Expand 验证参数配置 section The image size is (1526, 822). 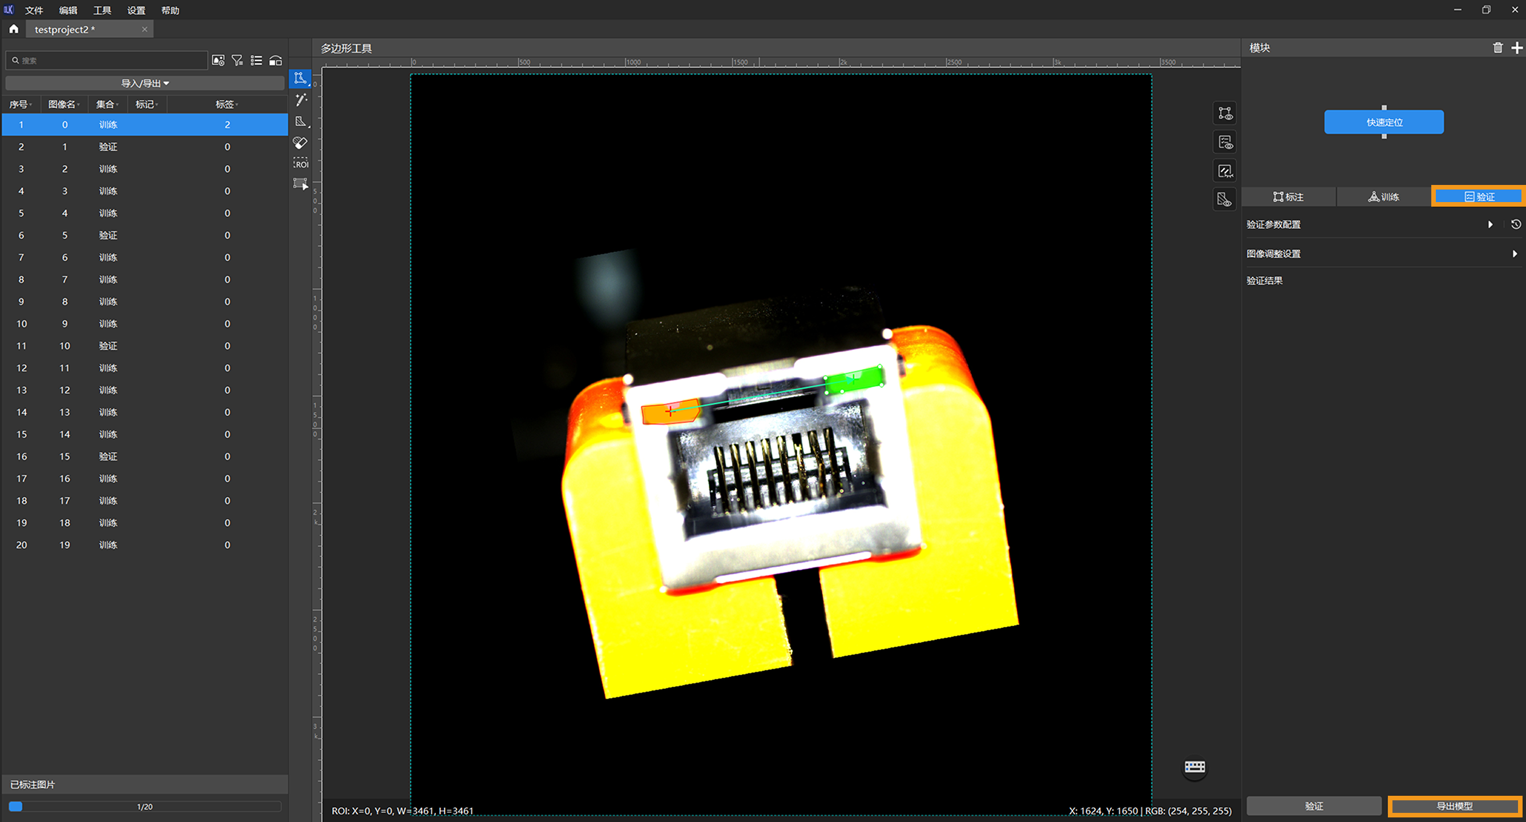coord(1490,224)
